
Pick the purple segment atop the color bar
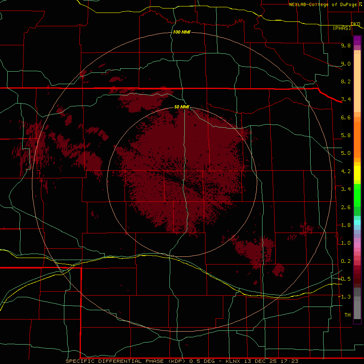357,40
